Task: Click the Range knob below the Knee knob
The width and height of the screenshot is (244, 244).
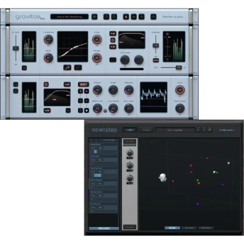Action: (97, 58)
